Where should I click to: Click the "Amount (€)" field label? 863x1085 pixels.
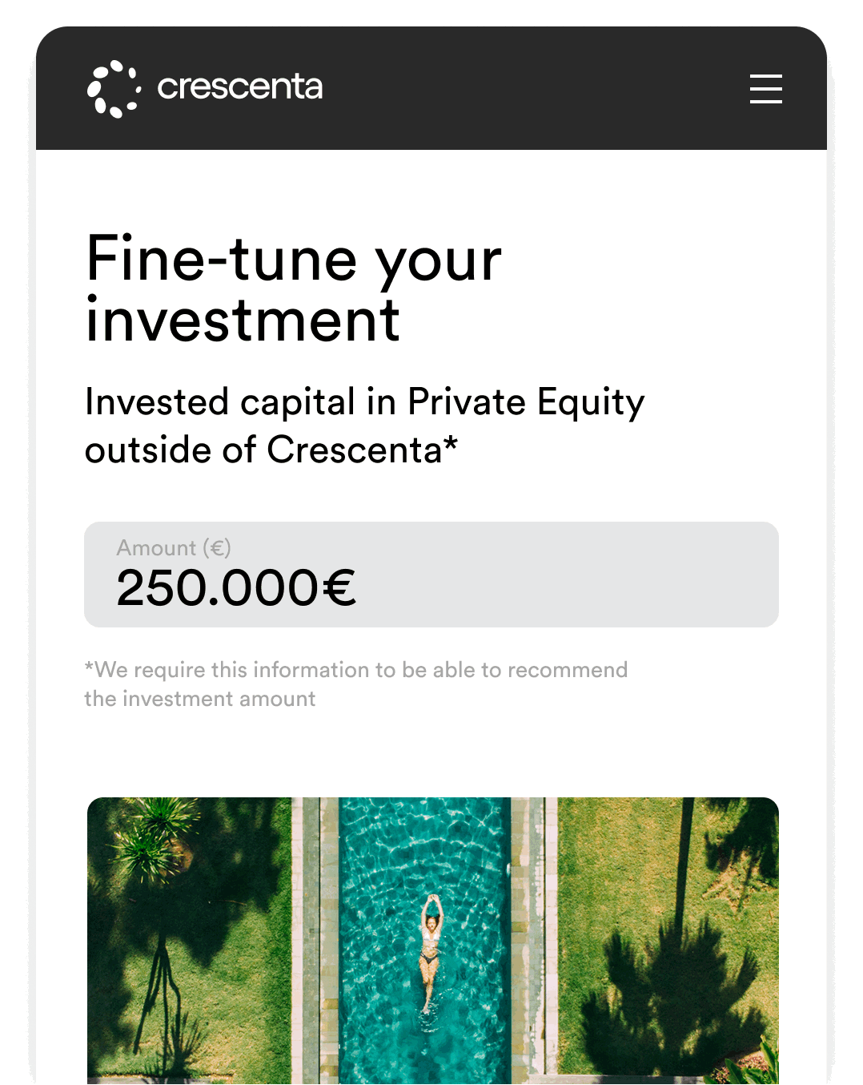coord(174,548)
